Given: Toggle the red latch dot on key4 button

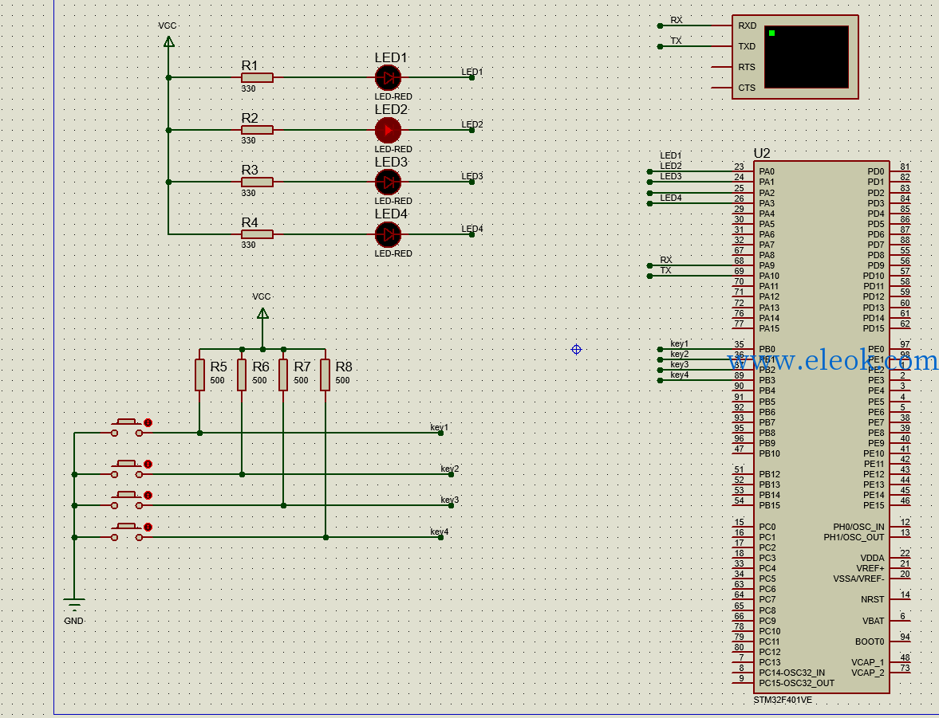Looking at the screenshot, I should (x=148, y=527).
